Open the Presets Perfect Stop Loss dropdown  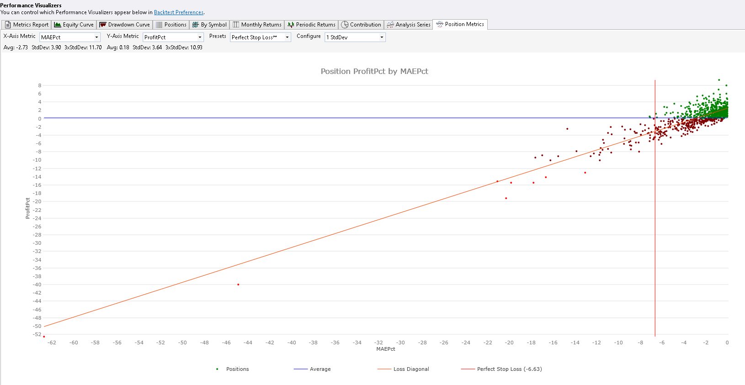(287, 37)
